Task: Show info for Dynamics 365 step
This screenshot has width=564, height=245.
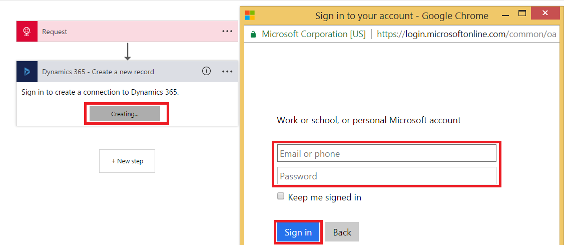Action: (x=206, y=71)
